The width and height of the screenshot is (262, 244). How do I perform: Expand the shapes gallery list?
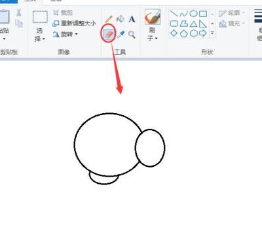pos(212,33)
